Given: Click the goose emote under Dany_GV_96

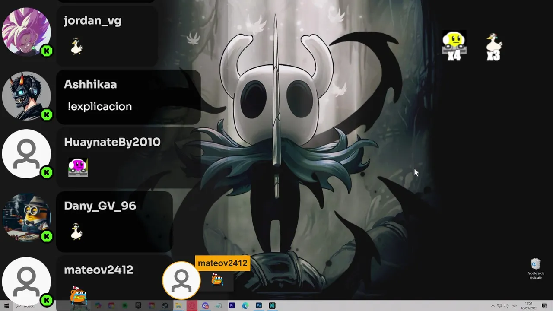Looking at the screenshot, I should coord(76,232).
